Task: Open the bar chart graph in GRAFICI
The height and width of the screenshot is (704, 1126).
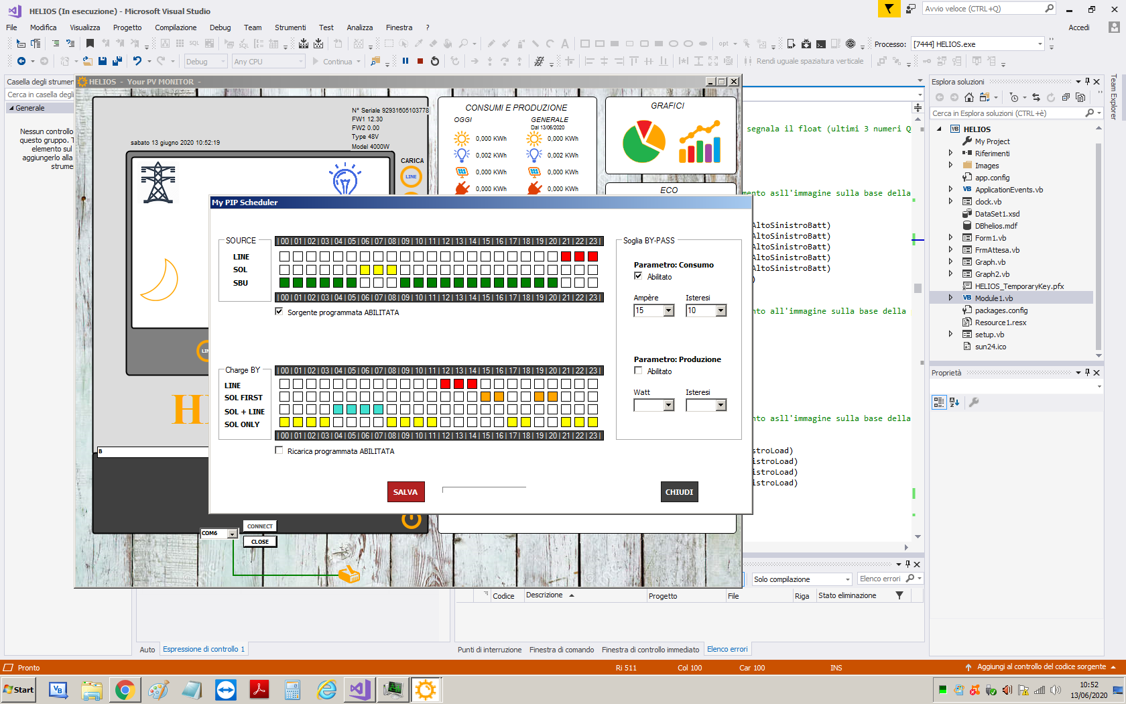Action: pyautogui.click(x=700, y=141)
